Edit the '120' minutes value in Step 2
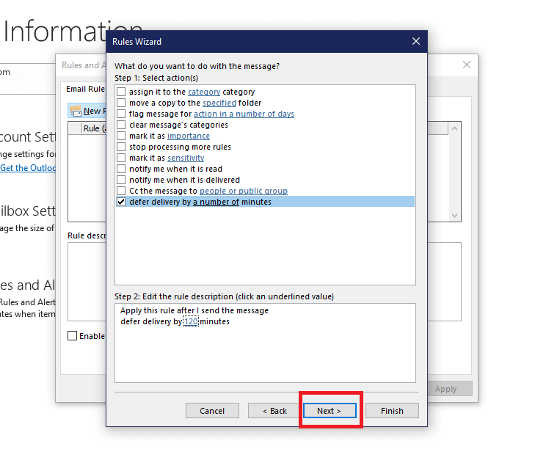 pos(191,321)
